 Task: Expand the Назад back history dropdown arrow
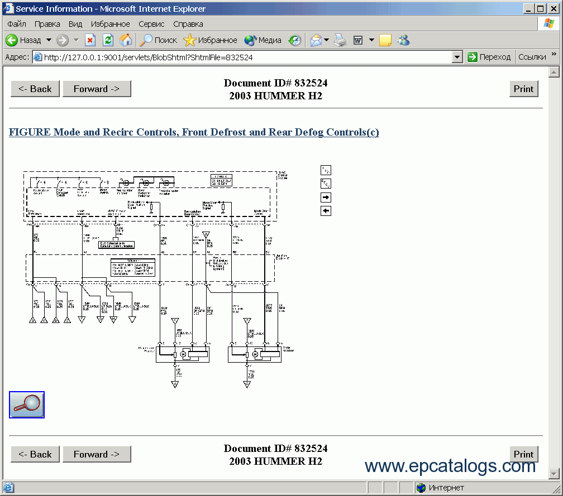(x=49, y=40)
